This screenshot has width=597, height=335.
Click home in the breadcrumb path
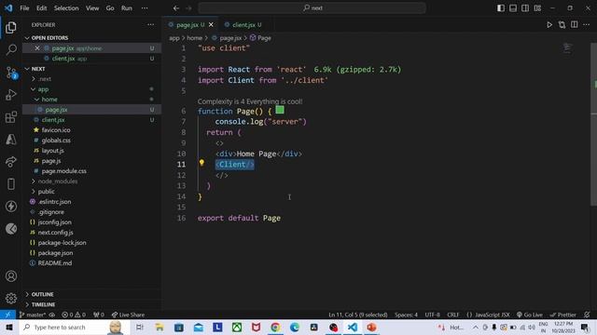pos(195,38)
